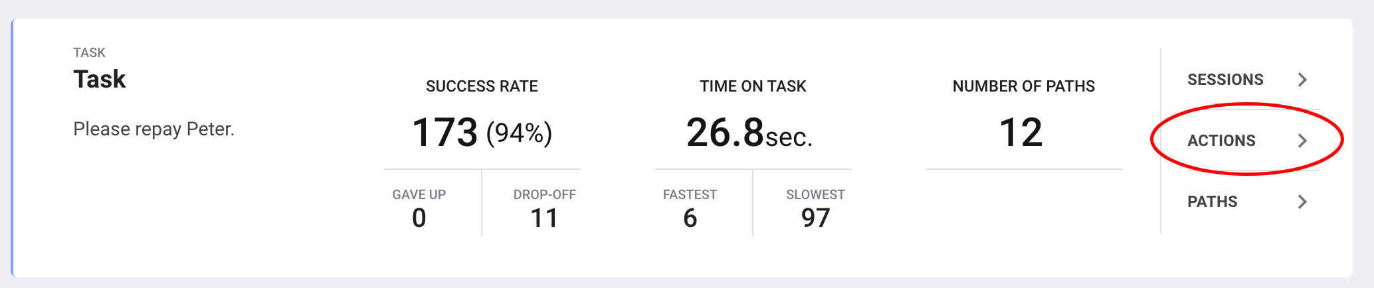
Task: Select the Gave Up count 0
Action: coord(419,218)
